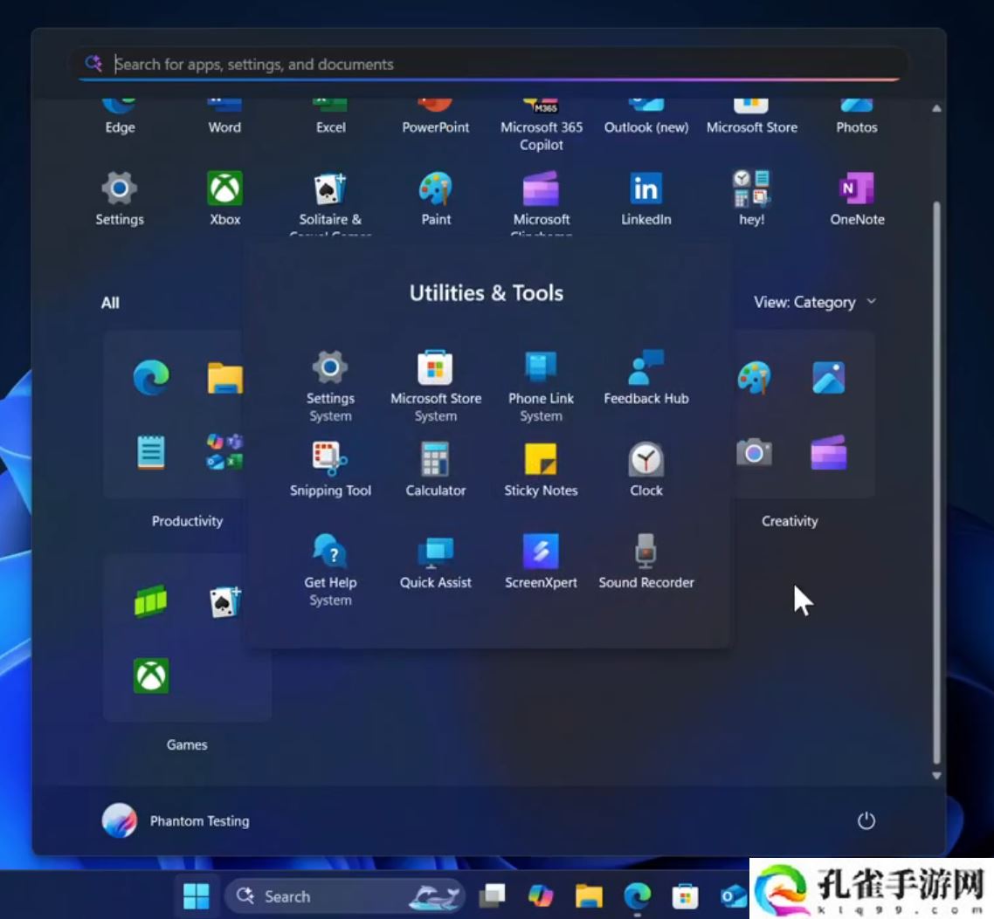This screenshot has width=994, height=919.
Task: Open the View: Category dropdown
Action: coord(815,302)
